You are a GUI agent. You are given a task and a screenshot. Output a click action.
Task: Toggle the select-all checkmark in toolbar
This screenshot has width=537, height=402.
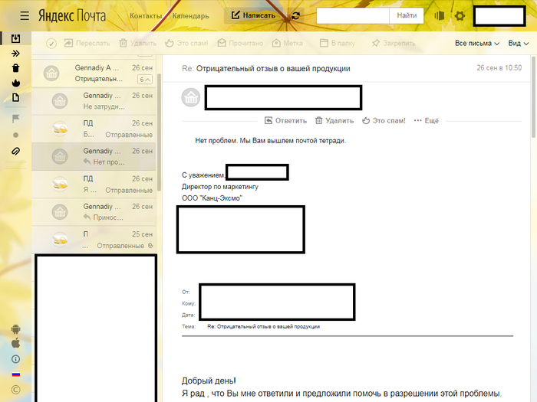tap(51, 44)
